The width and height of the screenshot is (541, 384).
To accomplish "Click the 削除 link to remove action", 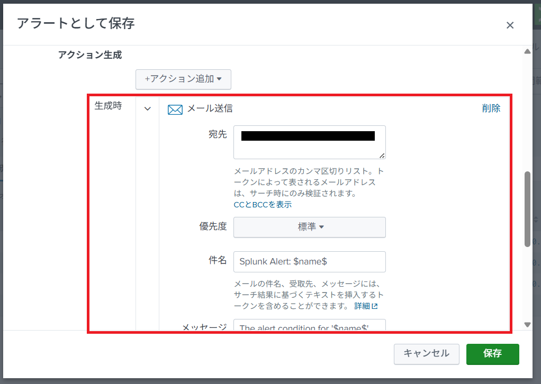I will [491, 108].
